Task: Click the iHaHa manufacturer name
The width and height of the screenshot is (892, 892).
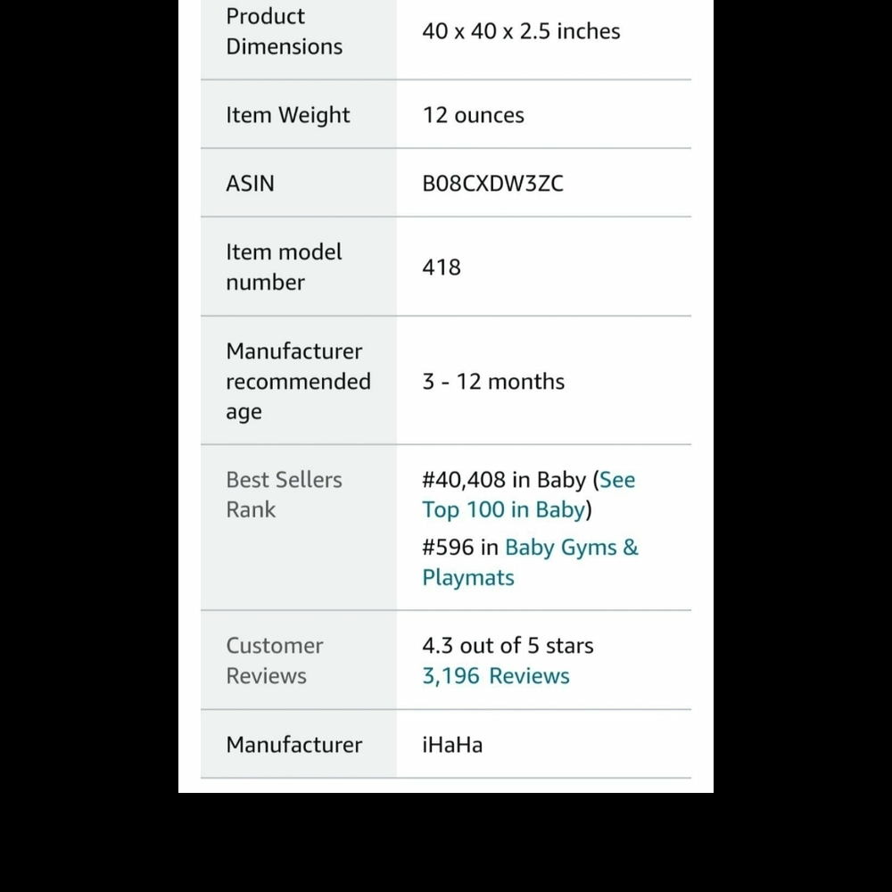Action: pos(452,745)
